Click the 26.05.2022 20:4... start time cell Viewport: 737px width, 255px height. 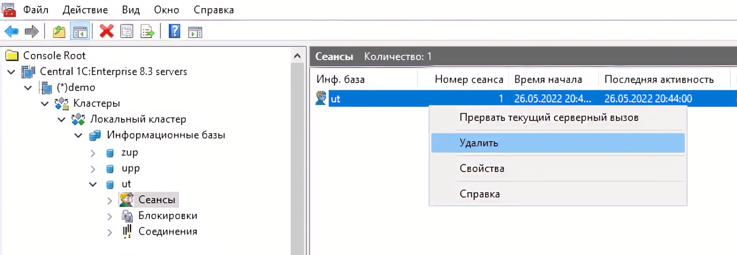(552, 99)
